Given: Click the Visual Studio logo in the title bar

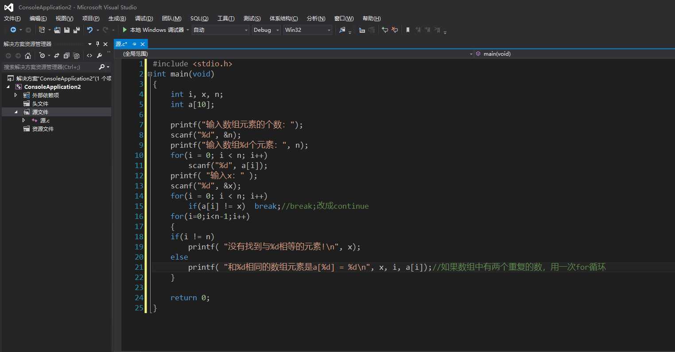Looking at the screenshot, I should point(9,7).
